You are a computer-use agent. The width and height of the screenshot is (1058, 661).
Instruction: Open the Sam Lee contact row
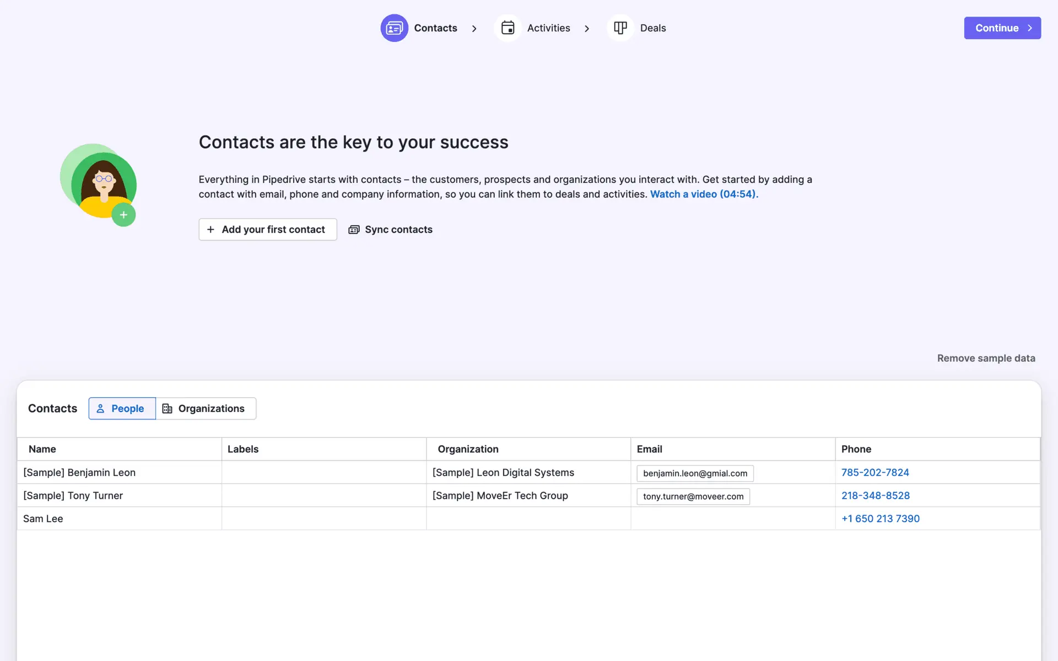point(43,519)
